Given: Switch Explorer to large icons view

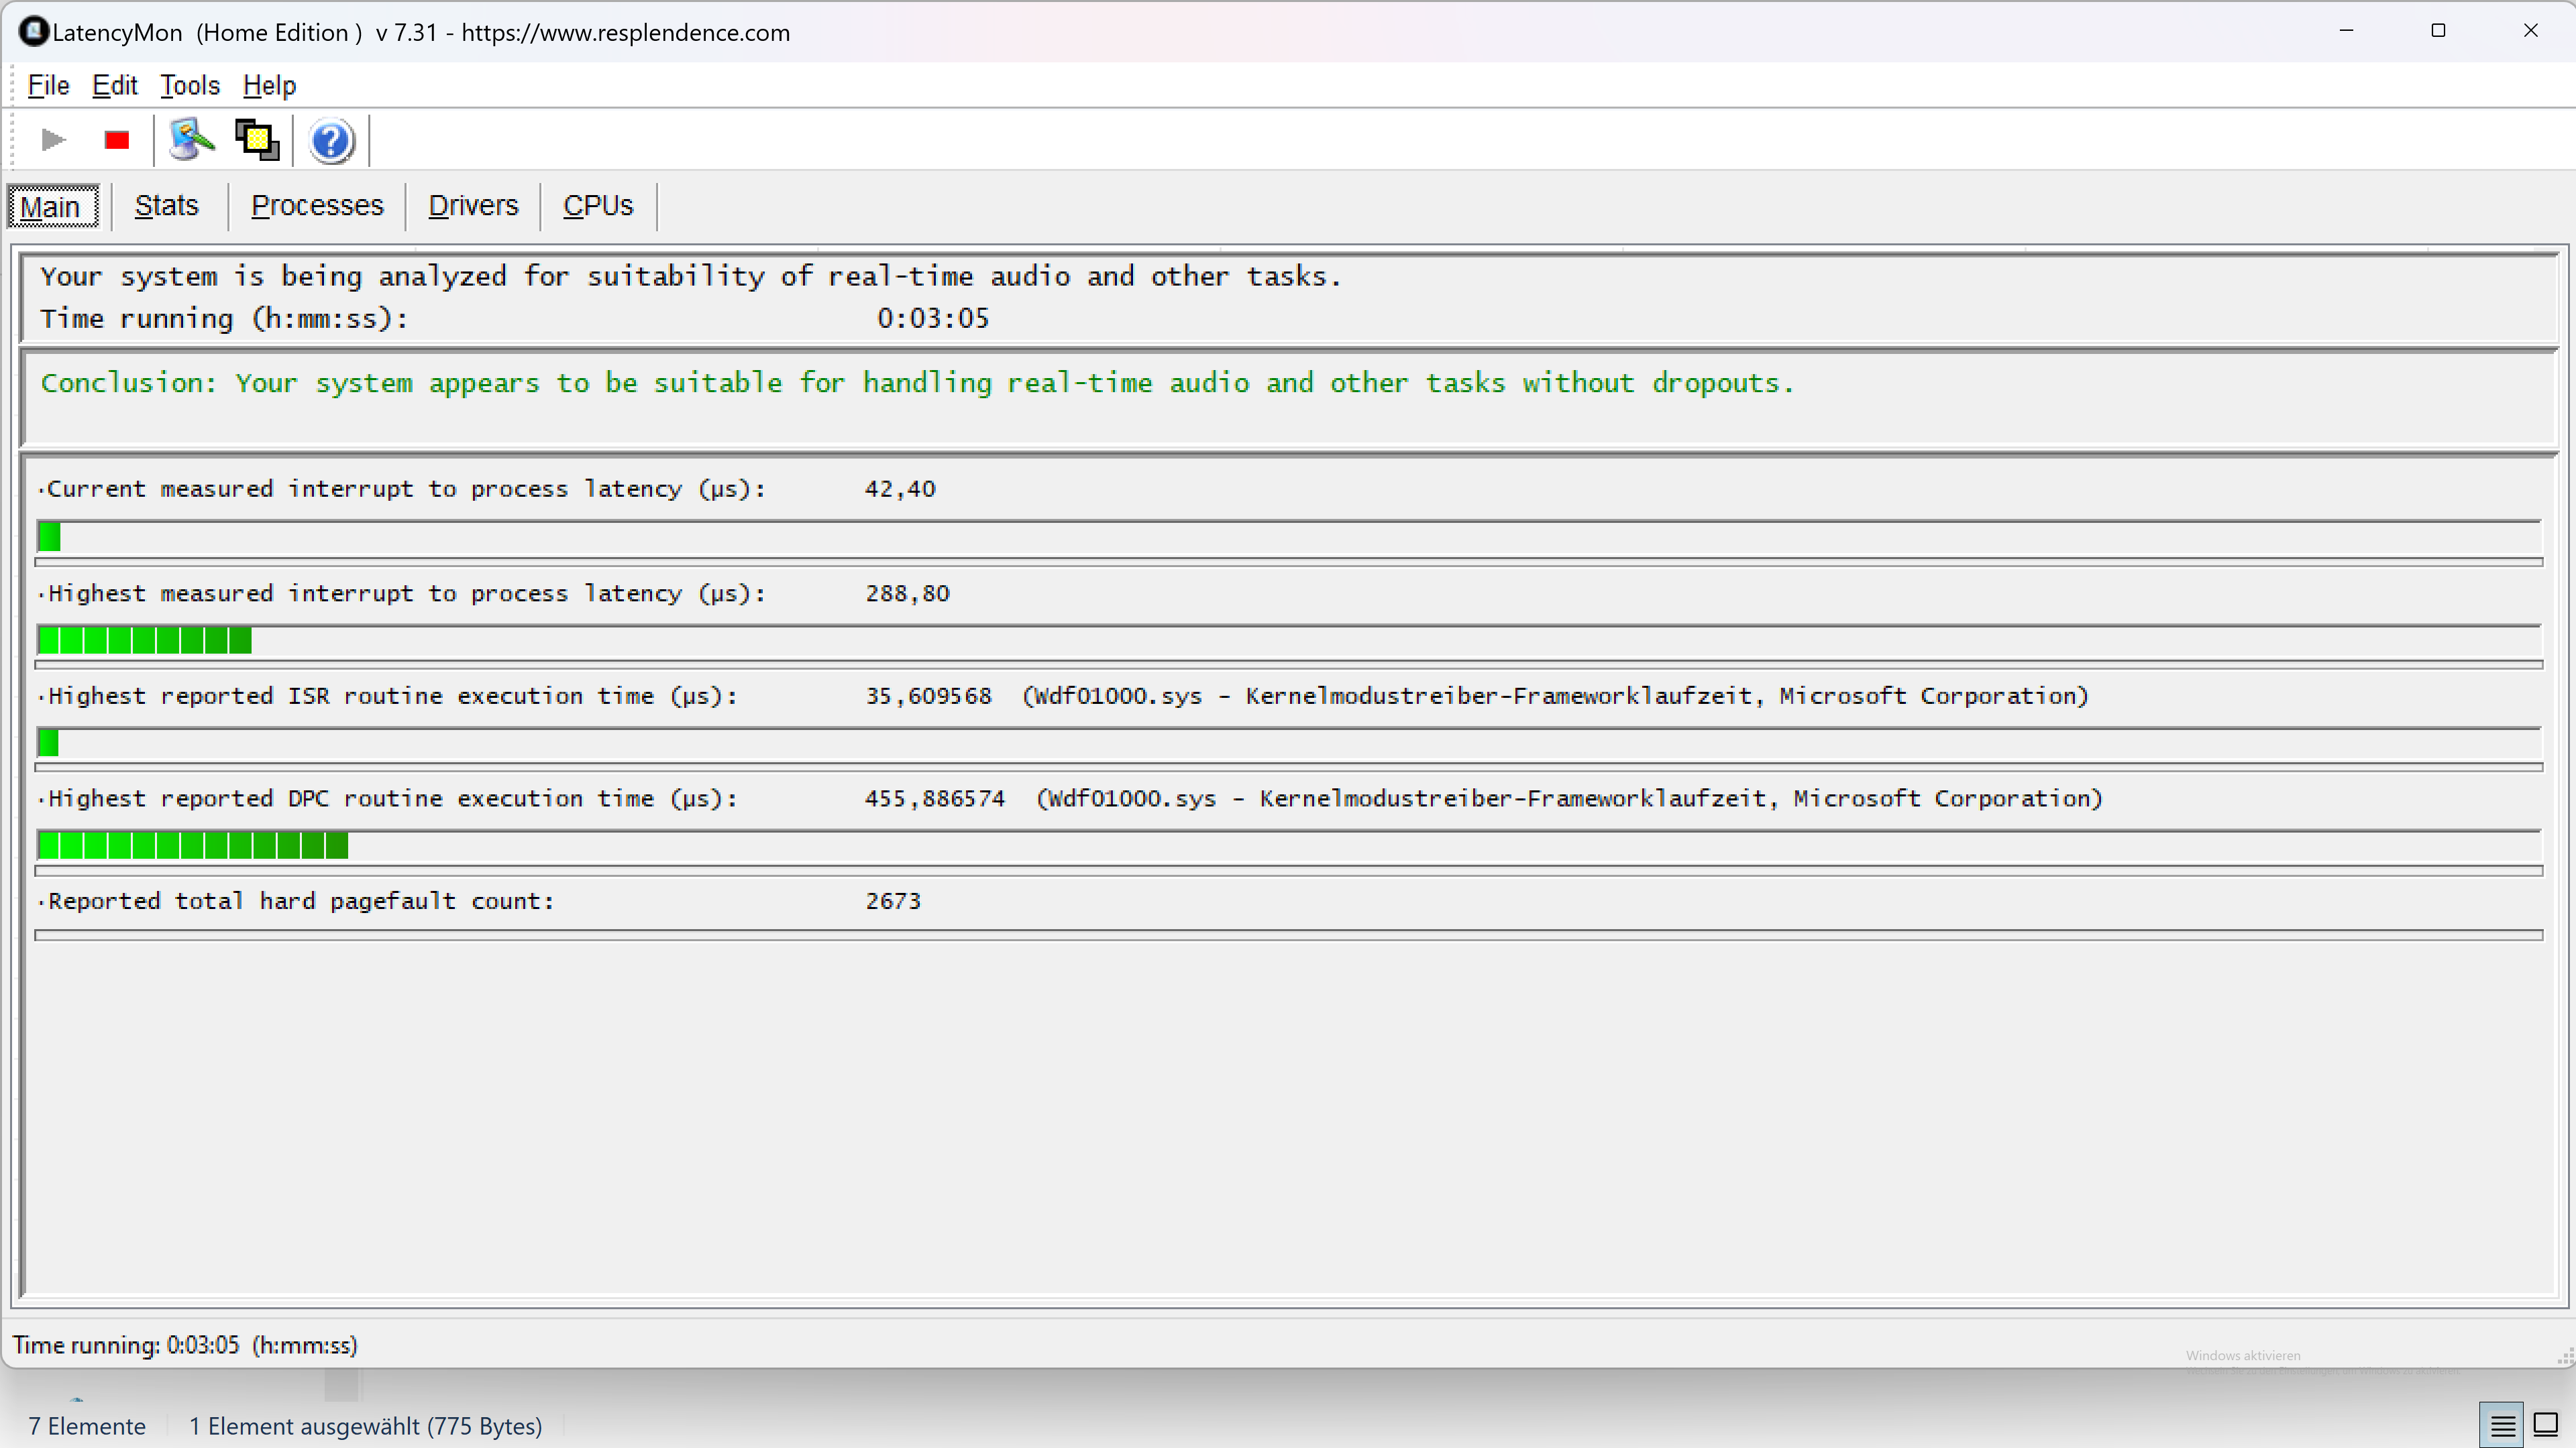Looking at the screenshot, I should pyautogui.click(x=2545, y=1425).
